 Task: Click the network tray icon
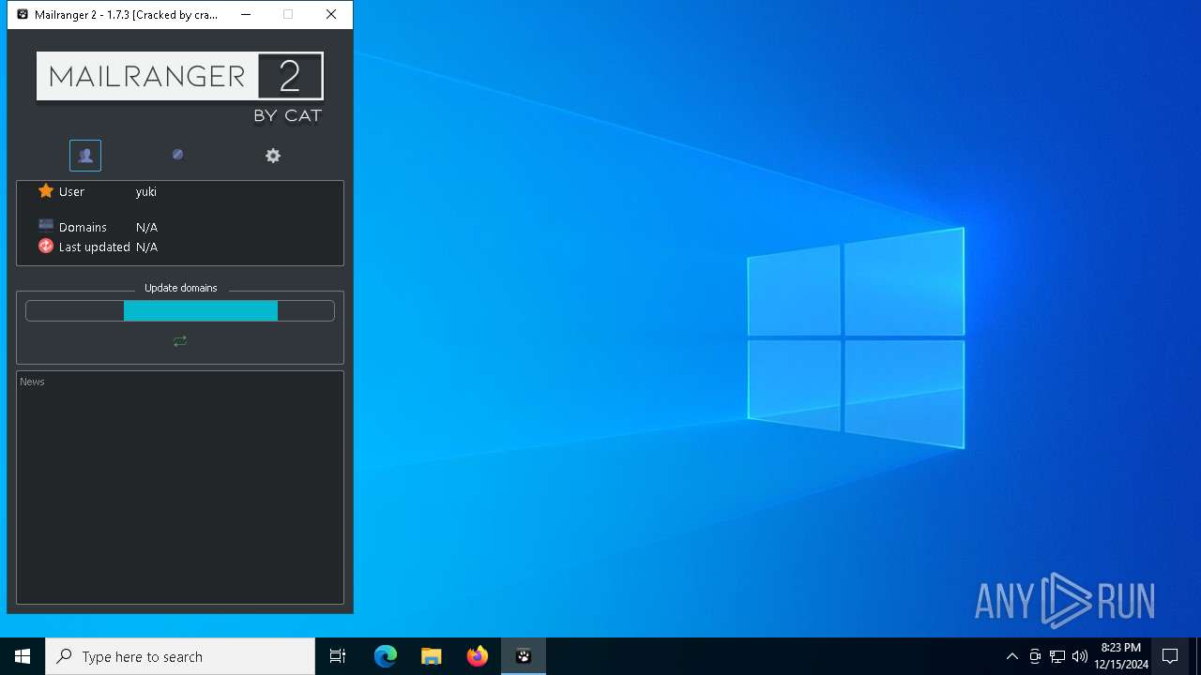[1057, 656]
